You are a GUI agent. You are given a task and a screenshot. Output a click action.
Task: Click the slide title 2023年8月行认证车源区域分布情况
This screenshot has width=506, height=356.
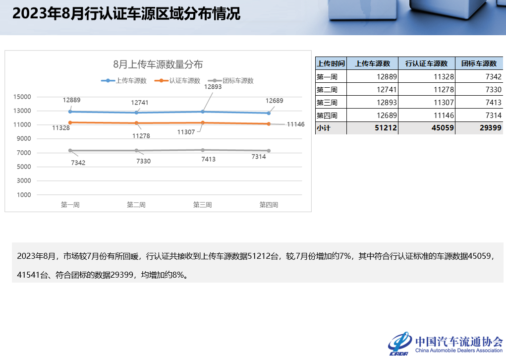(126, 14)
